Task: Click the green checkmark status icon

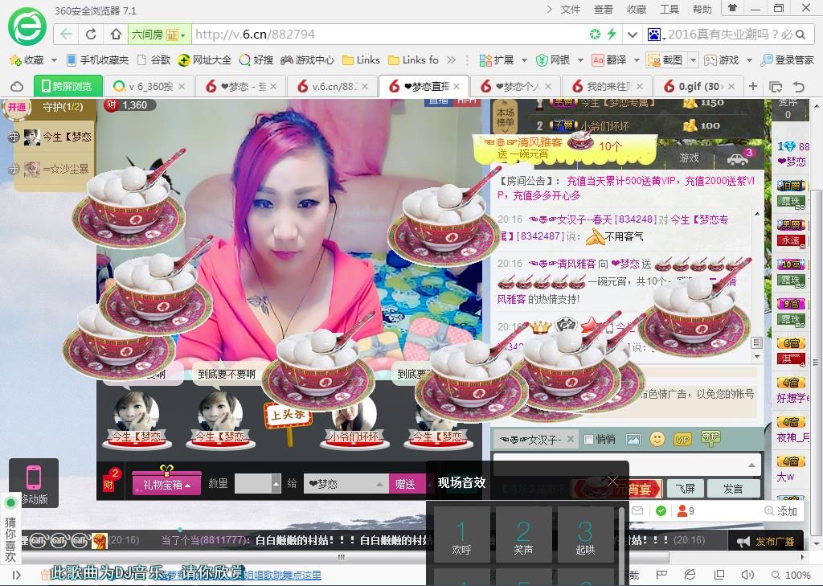Action: pyautogui.click(x=661, y=510)
